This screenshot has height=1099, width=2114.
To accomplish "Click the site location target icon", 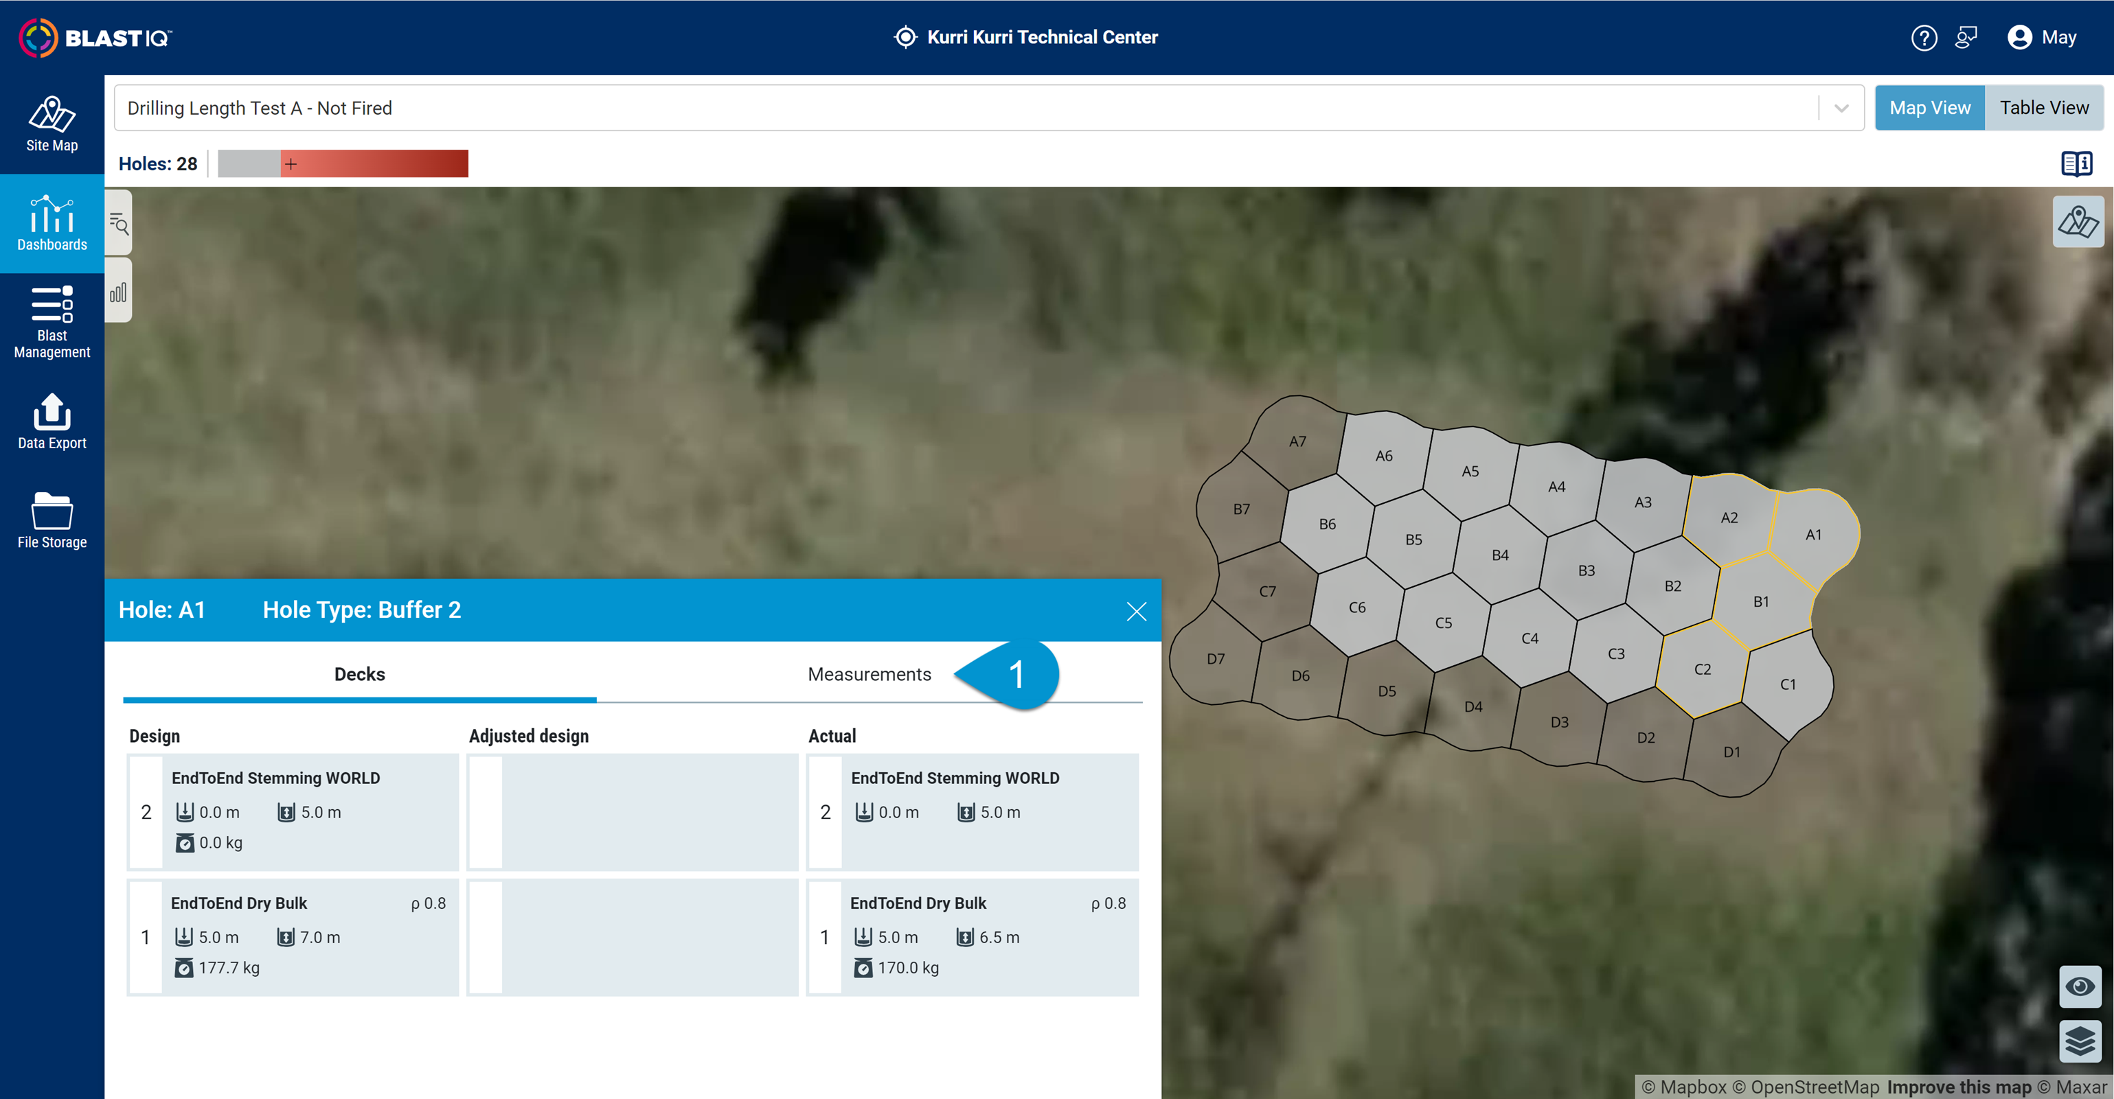I will [905, 38].
